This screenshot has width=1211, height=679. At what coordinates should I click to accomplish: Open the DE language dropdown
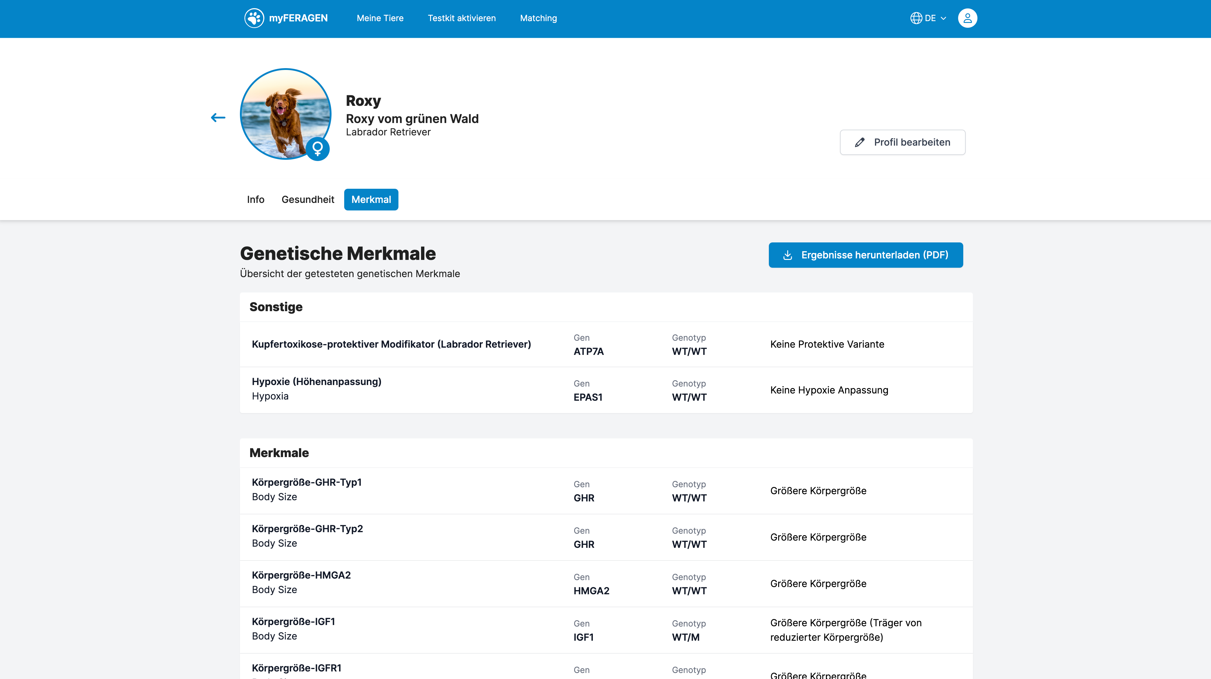[931, 18]
